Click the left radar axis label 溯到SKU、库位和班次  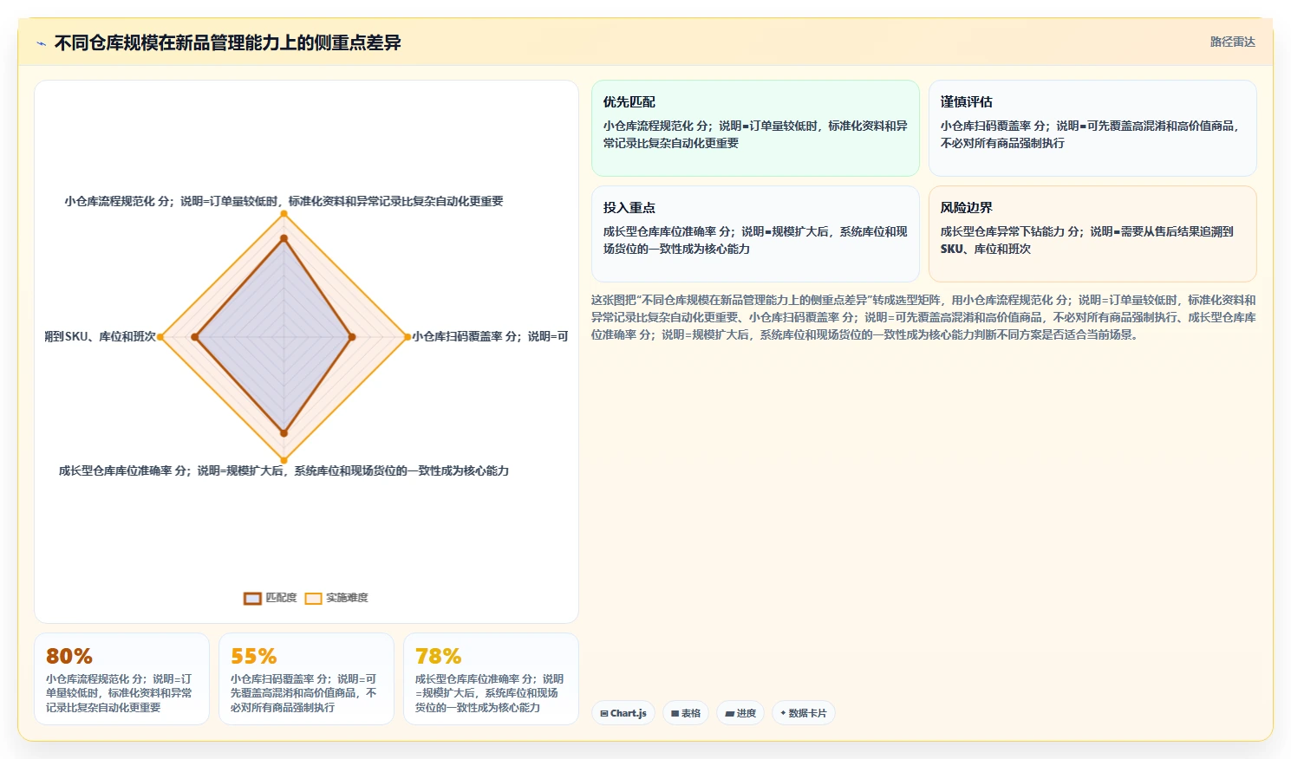pos(101,336)
